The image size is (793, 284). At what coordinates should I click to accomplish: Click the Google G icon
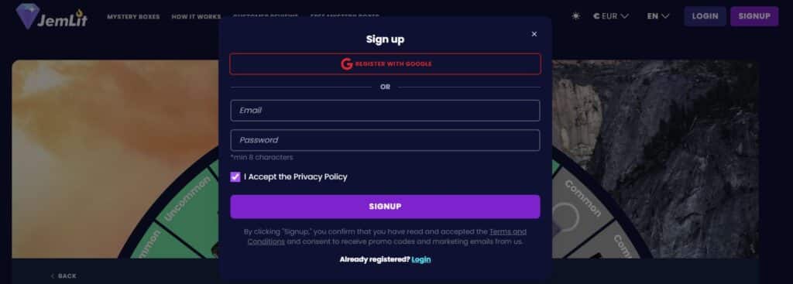(x=346, y=64)
